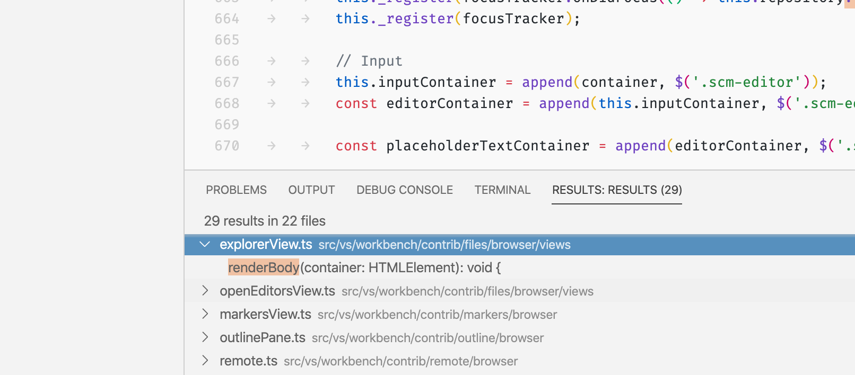Select the openEditorsView.ts file entry

coord(277,291)
